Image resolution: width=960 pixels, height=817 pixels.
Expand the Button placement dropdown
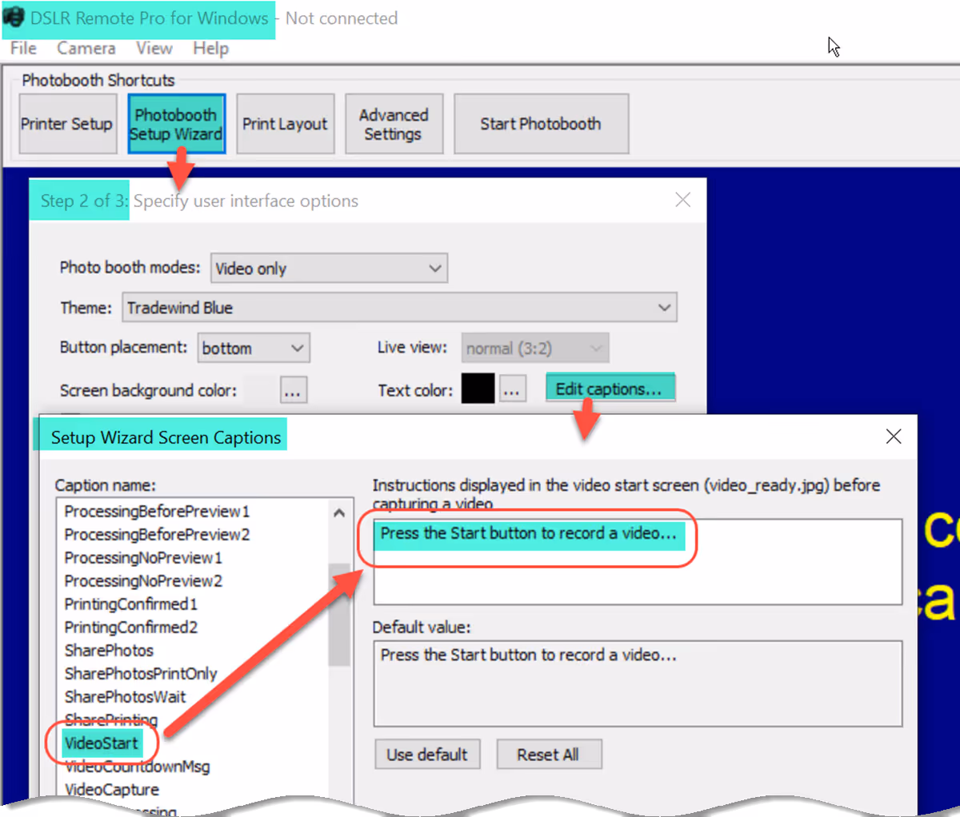coord(254,349)
